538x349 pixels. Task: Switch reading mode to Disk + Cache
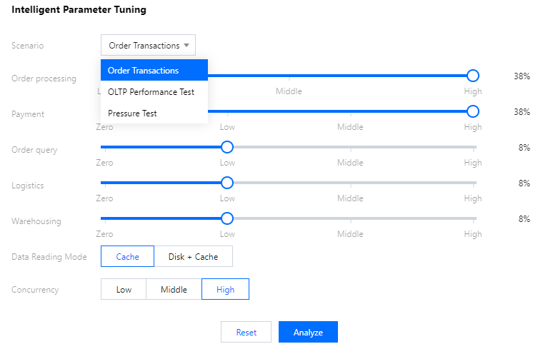point(193,256)
